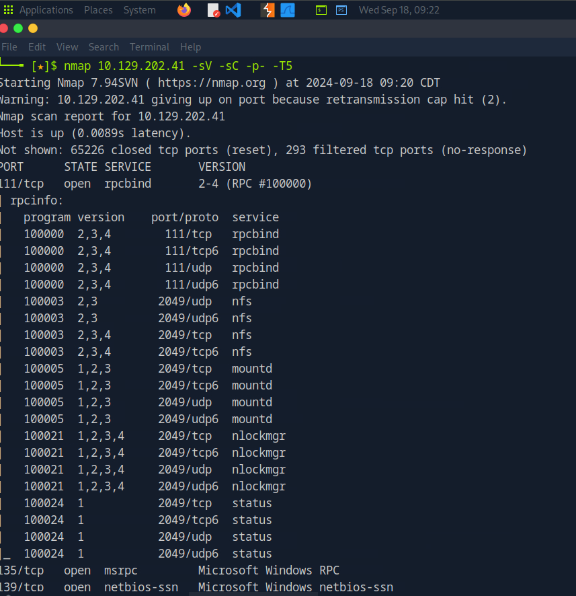Open the Help menu

[191, 47]
